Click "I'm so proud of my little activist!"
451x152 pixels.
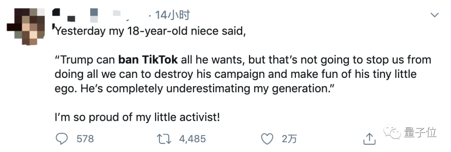pyautogui.click(x=137, y=117)
